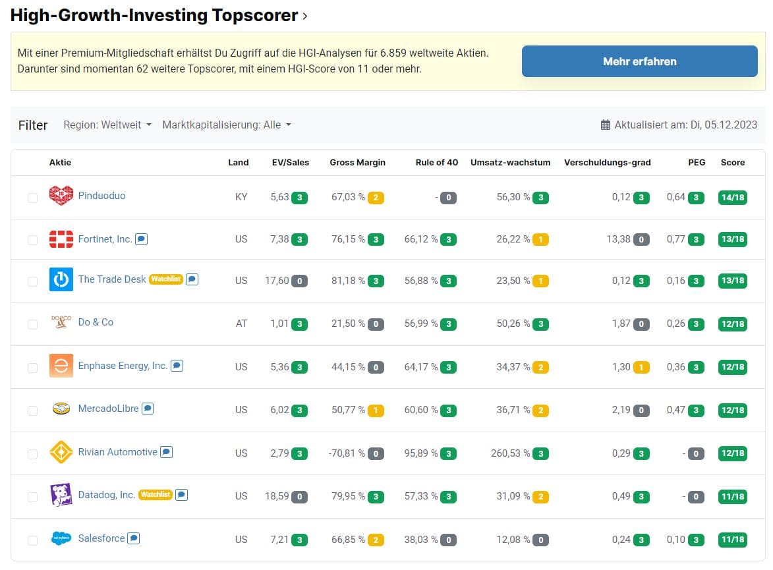The width and height of the screenshot is (773, 570).
Task: Click the Fortinet company logo
Action: [61, 239]
